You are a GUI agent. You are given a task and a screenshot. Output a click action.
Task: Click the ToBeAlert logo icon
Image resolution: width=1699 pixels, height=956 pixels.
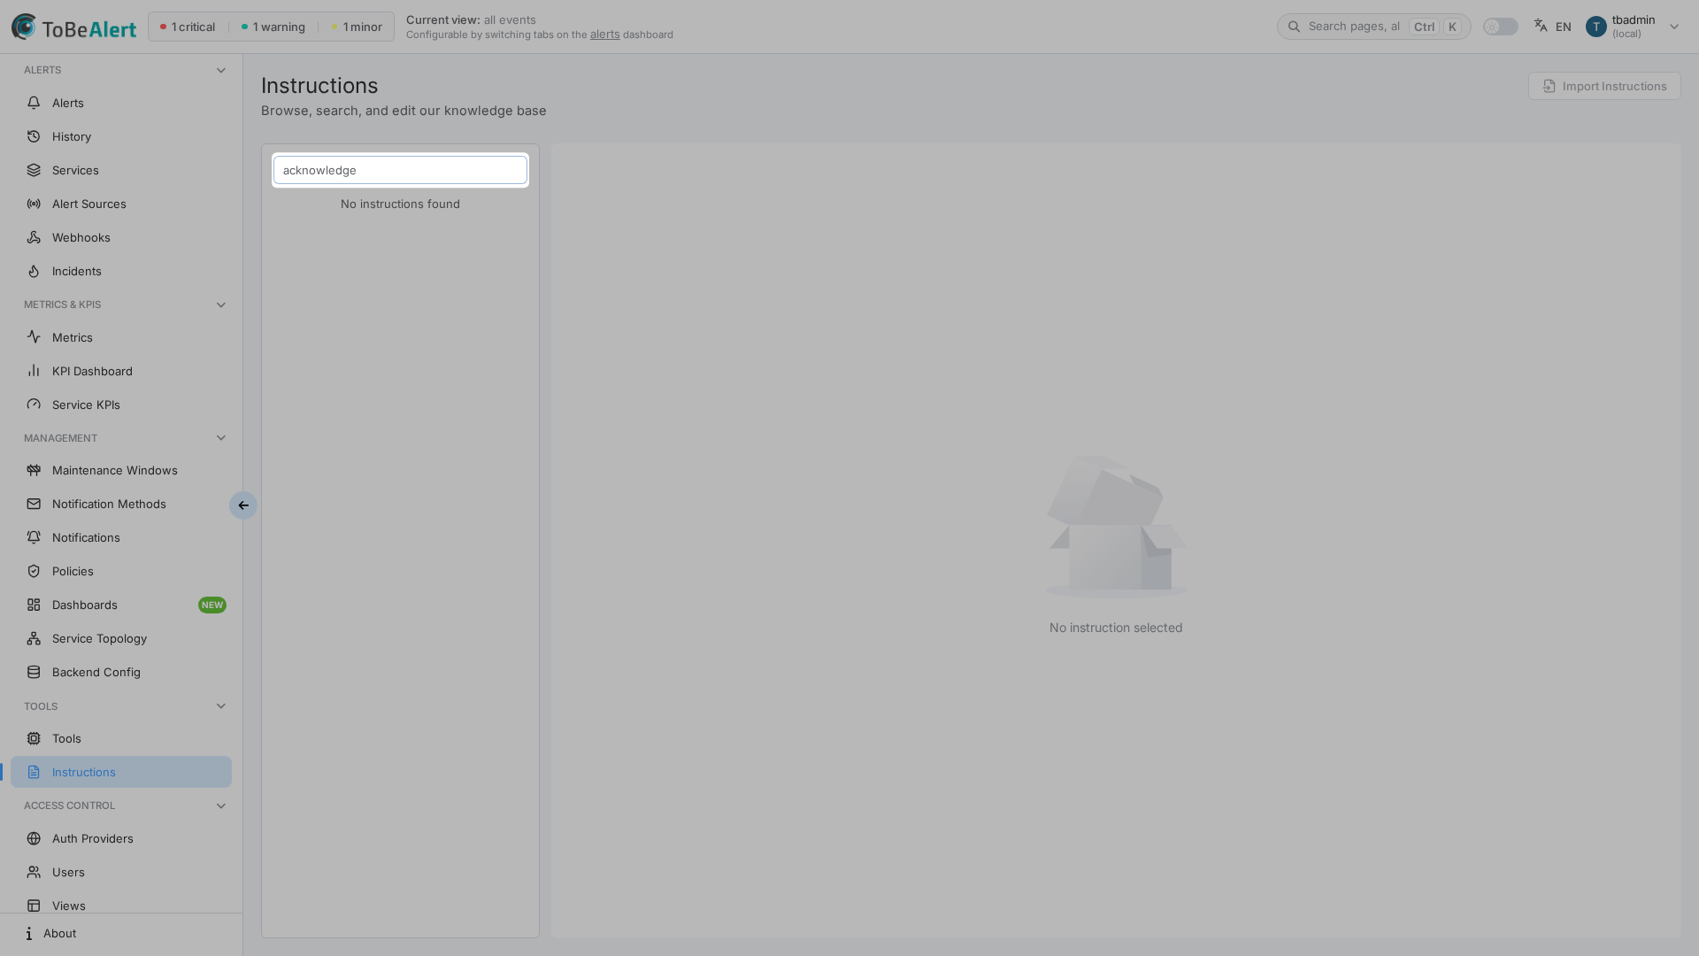tap(24, 27)
